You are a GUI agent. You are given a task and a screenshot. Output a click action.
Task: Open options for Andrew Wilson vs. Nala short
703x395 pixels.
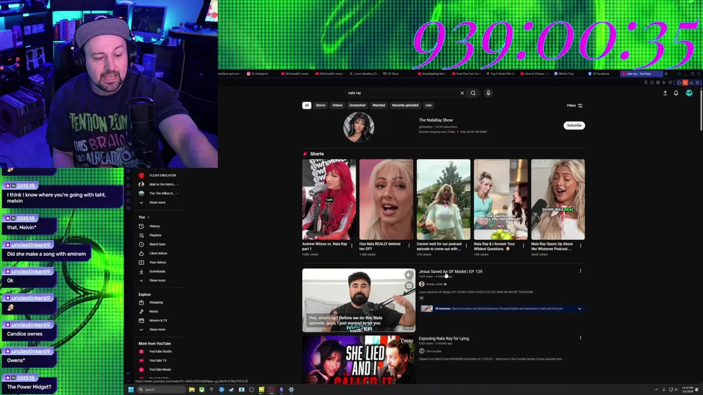pyautogui.click(x=351, y=246)
